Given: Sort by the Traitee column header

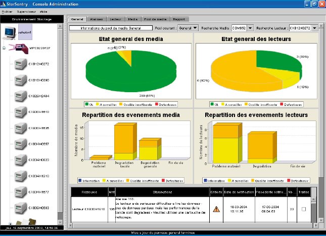Looking at the screenshot, I should (304, 192).
